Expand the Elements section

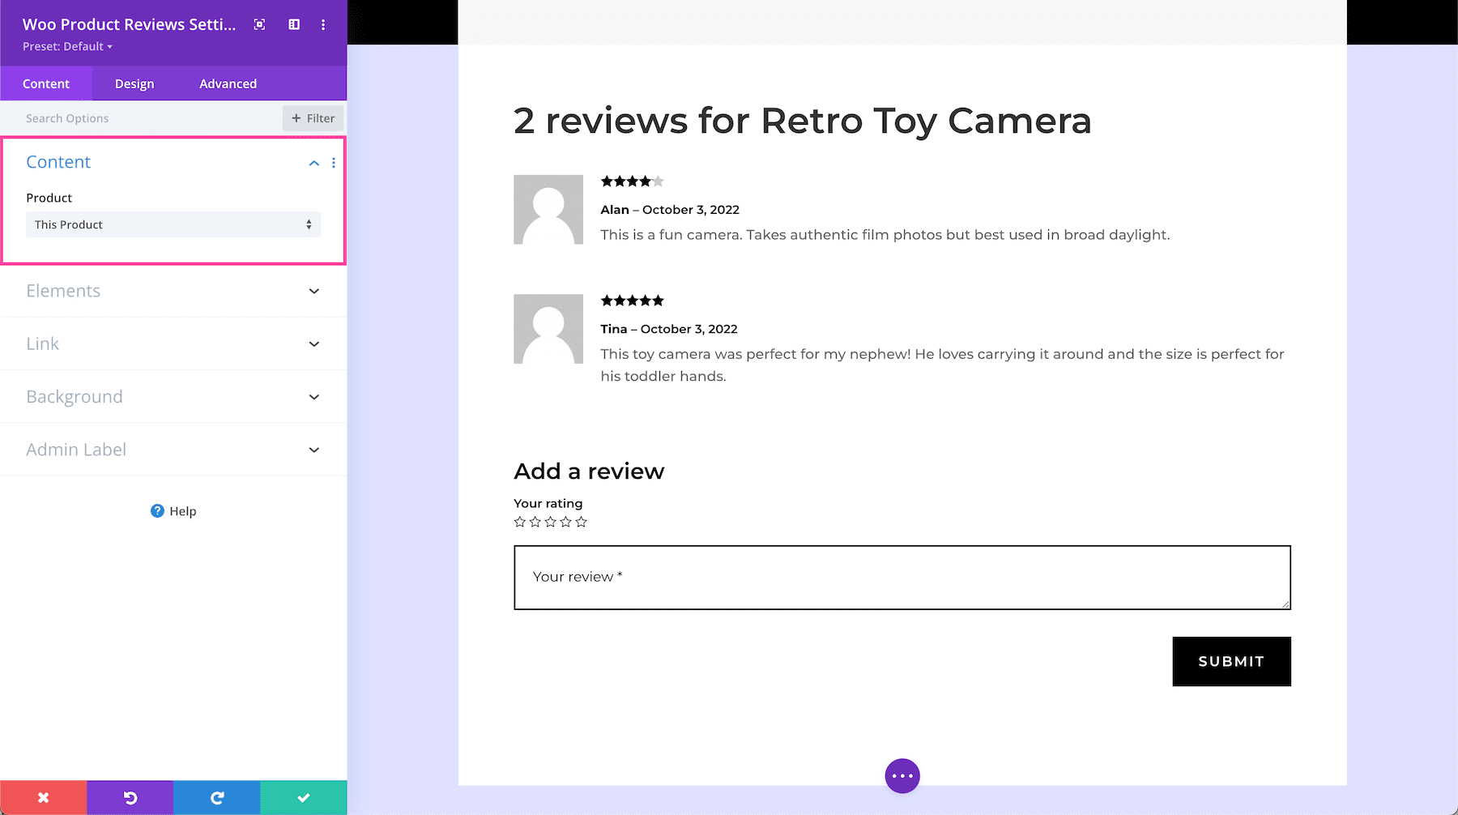[x=173, y=291]
